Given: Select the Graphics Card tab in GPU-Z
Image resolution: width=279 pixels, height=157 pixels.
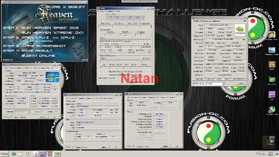Looking at the screenshot, I should pyautogui.click(x=198, y=21).
